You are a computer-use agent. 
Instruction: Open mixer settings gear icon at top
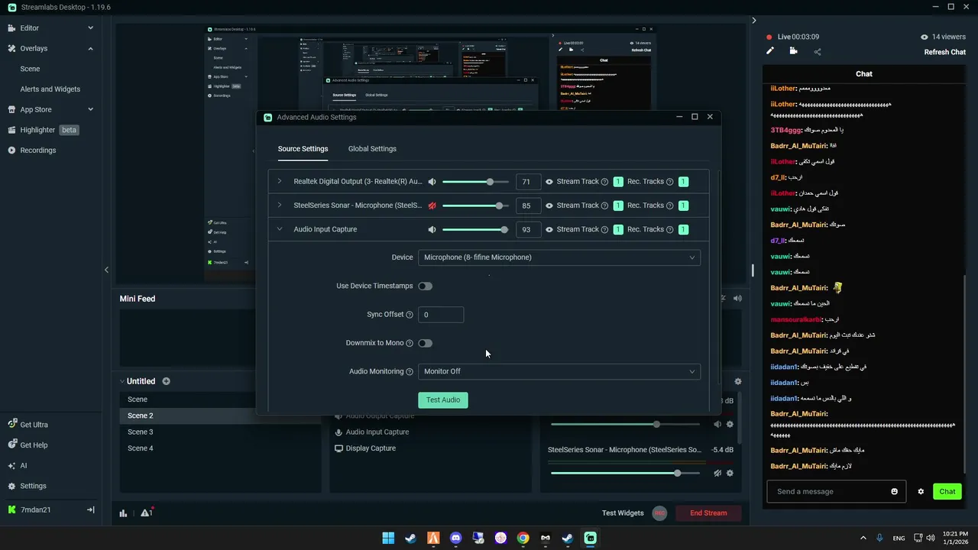click(737, 381)
